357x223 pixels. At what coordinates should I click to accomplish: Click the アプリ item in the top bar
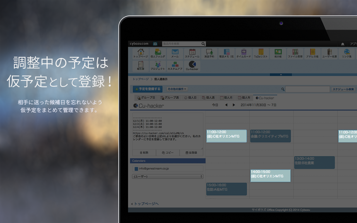[x=353, y=44]
